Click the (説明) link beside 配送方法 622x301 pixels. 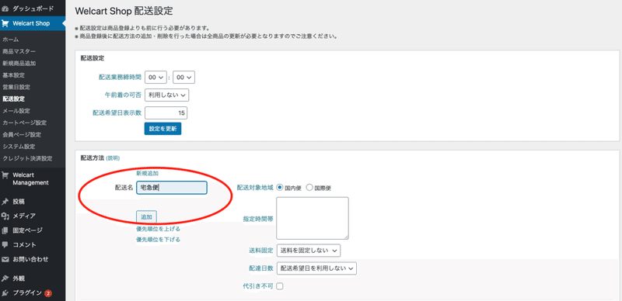pyautogui.click(x=113, y=158)
